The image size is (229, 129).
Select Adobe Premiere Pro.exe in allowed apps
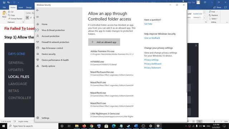pyautogui.click(x=112, y=53)
